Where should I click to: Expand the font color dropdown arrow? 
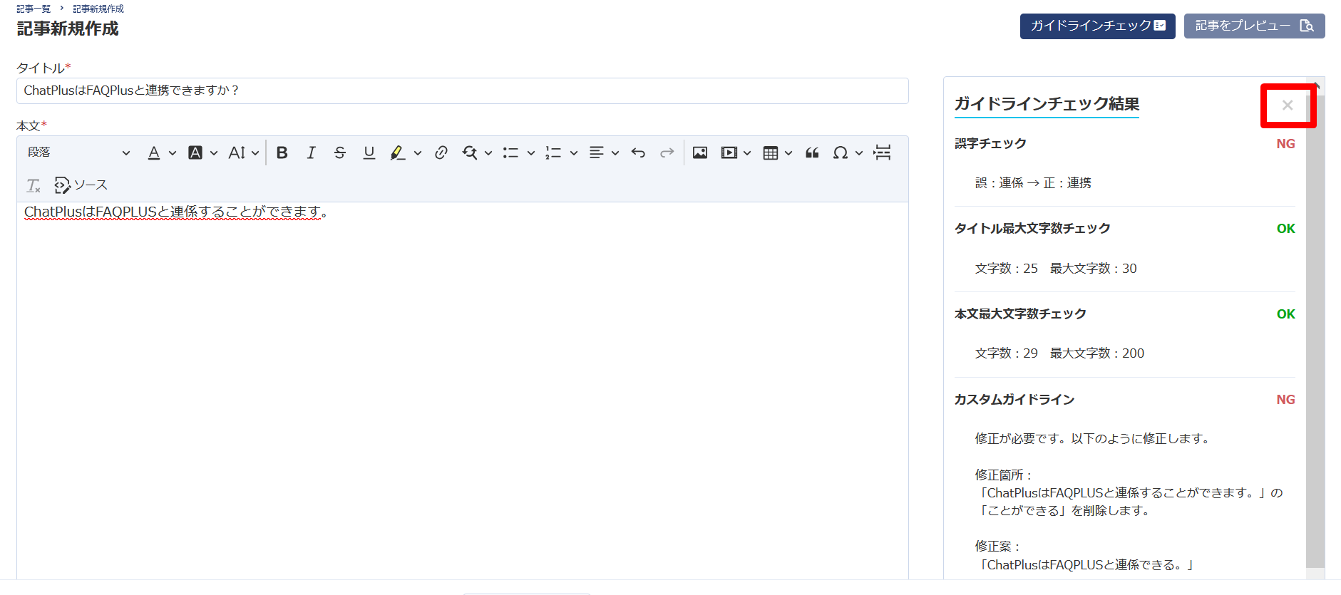173,152
